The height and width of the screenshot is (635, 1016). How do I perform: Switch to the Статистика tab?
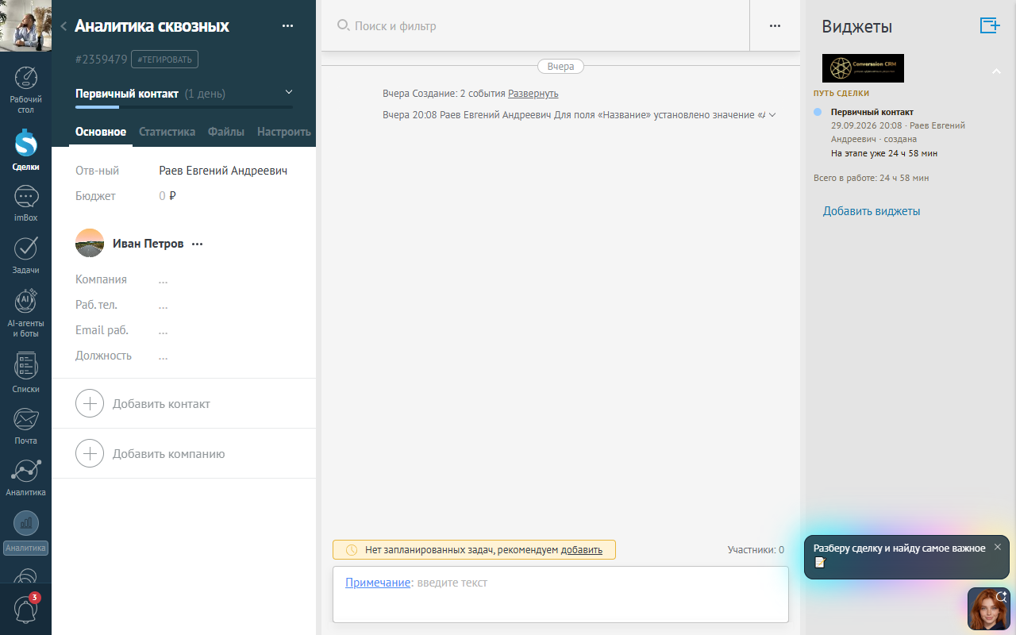(167, 132)
